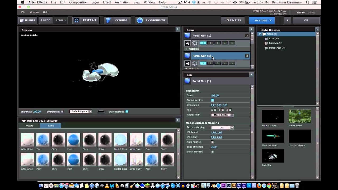
Task: Open the Environment settings globe button
Action: pyautogui.click(x=152, y=20)
